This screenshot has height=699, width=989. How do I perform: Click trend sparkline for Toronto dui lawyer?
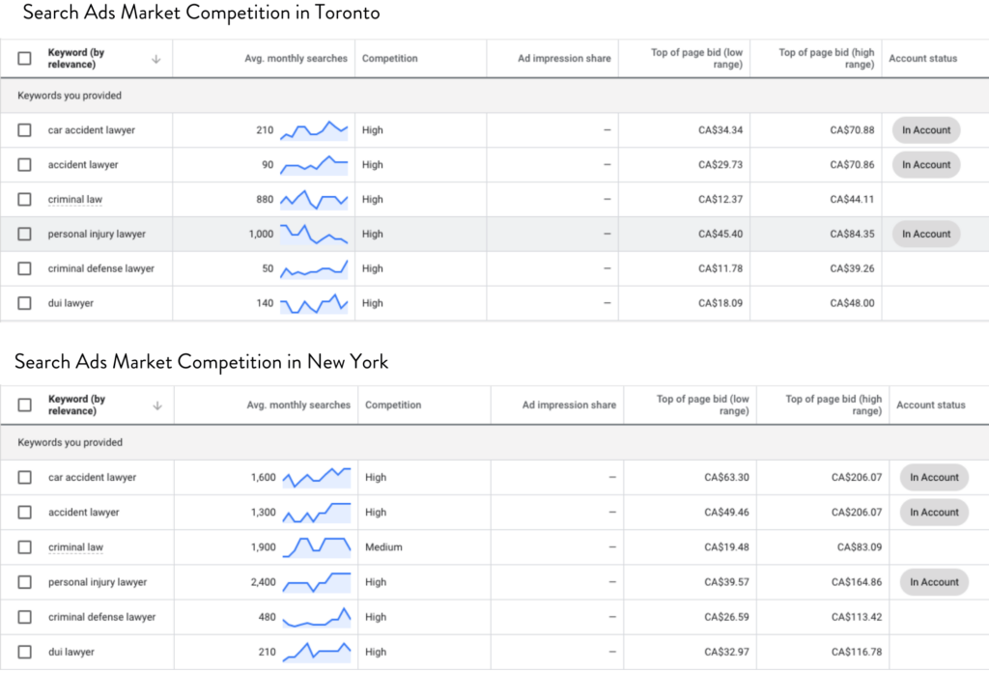click(313, 304)
